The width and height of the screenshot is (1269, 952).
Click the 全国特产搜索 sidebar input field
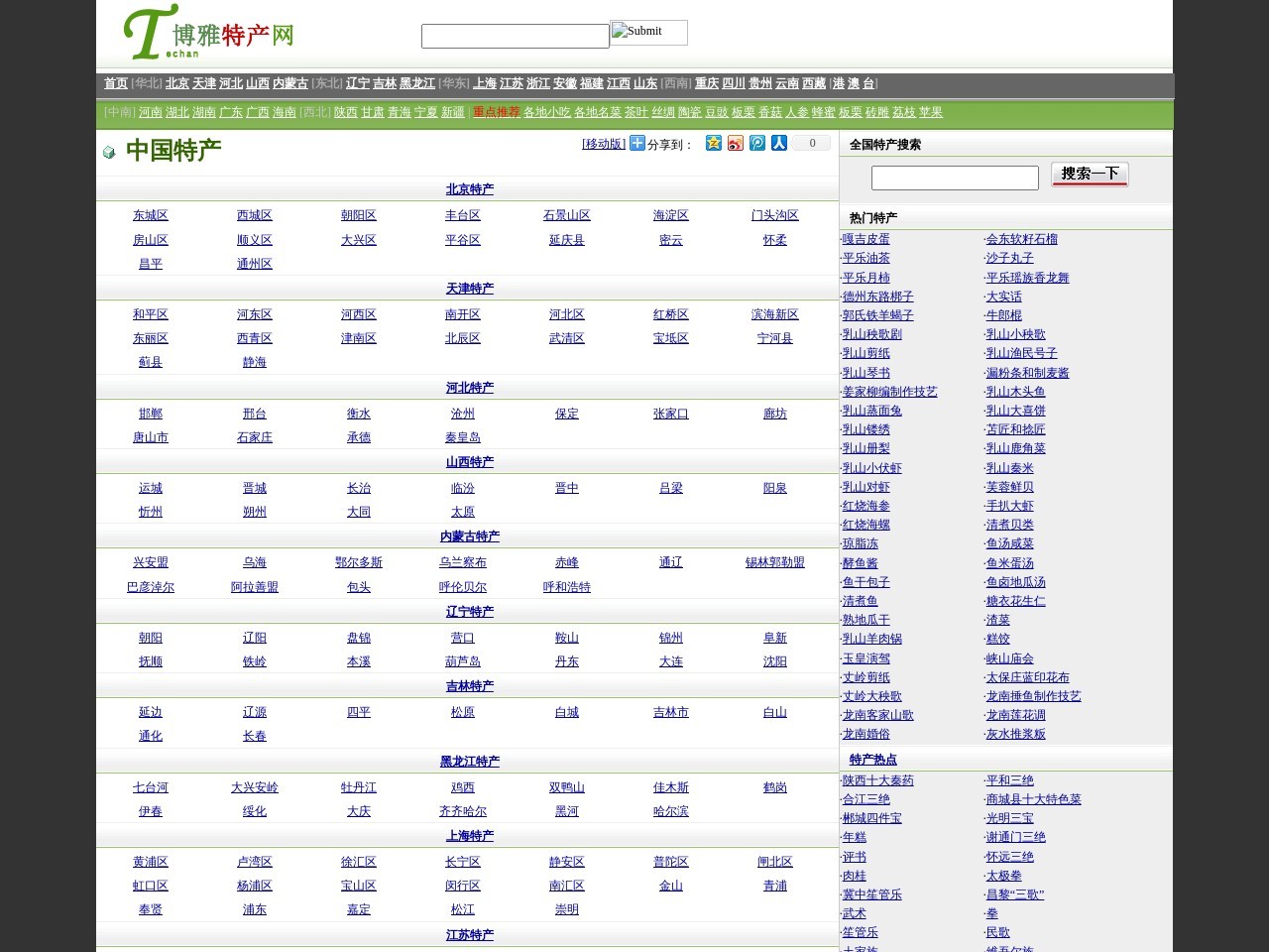[x=955, y=178]
